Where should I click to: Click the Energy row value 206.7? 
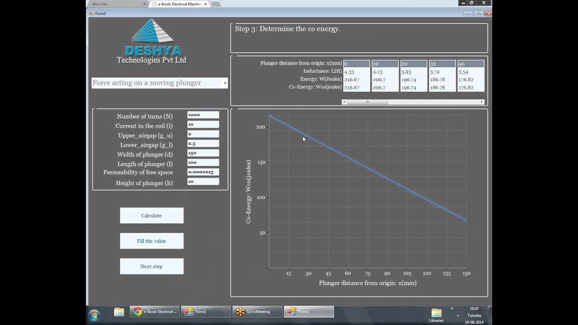385,79
